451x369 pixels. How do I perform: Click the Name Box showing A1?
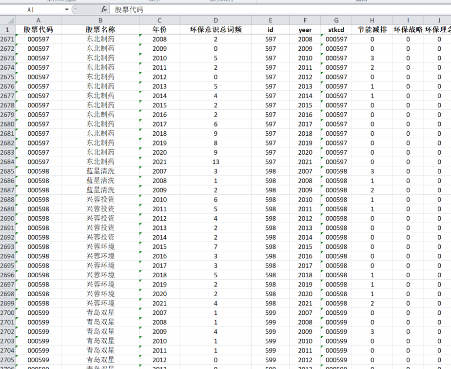tap(31, 9)
